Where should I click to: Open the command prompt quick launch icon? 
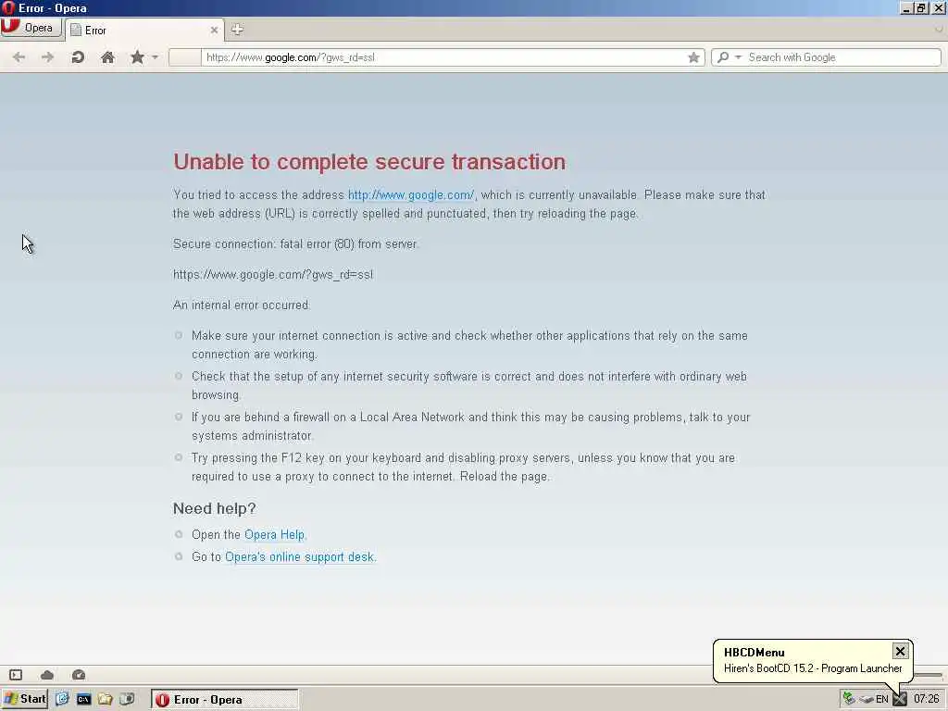(83, 700)
